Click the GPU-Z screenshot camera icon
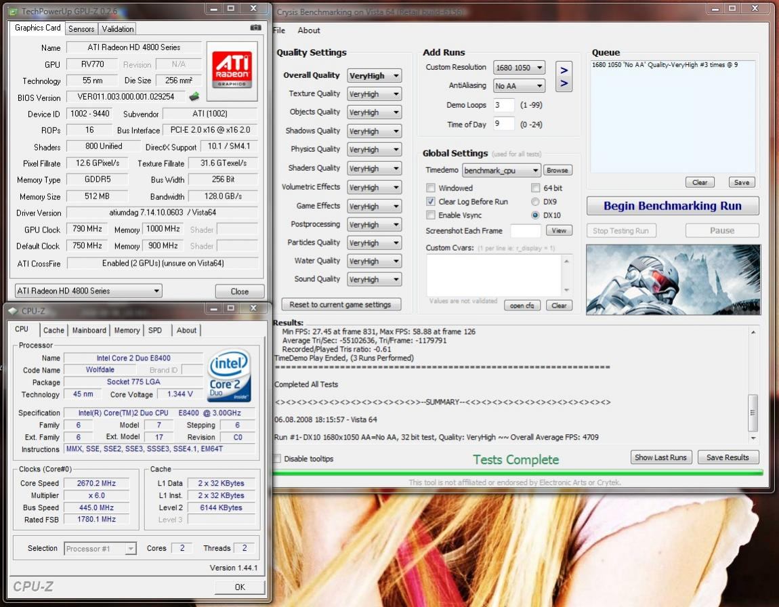 coord(255,28)
